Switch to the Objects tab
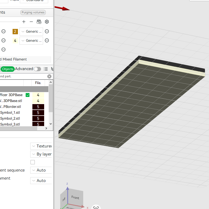Viewport: 209px width, 209px height. [7, 69]
